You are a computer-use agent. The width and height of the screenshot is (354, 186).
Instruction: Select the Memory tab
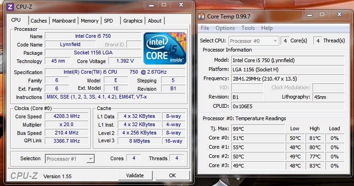pos(90,21)
